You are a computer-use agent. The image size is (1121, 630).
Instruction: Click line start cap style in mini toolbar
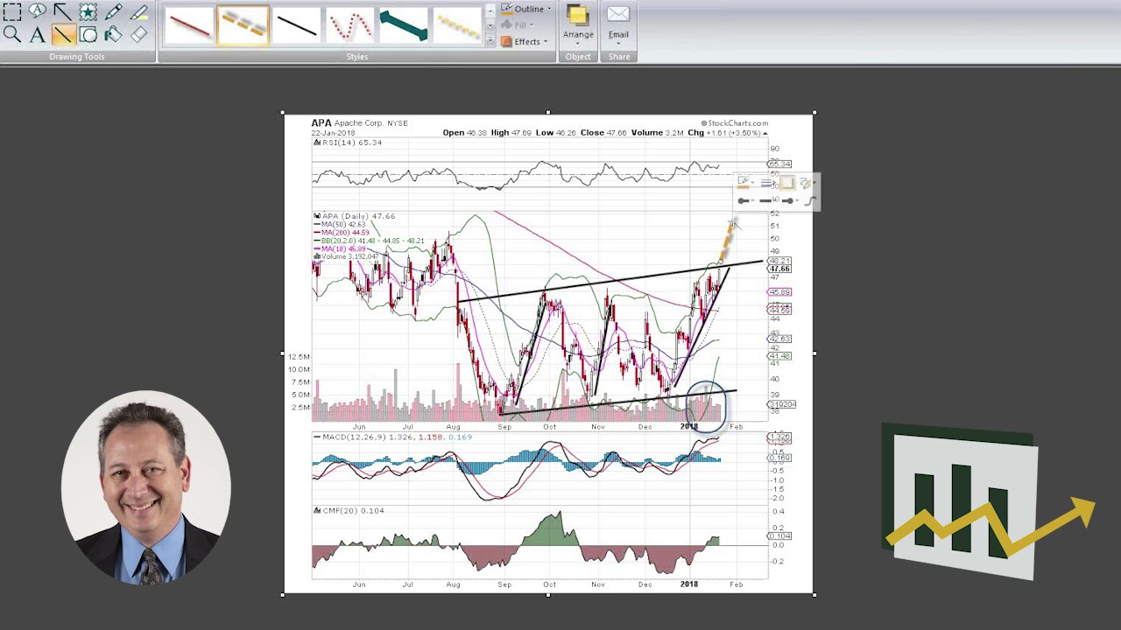[x=745, y=201]
